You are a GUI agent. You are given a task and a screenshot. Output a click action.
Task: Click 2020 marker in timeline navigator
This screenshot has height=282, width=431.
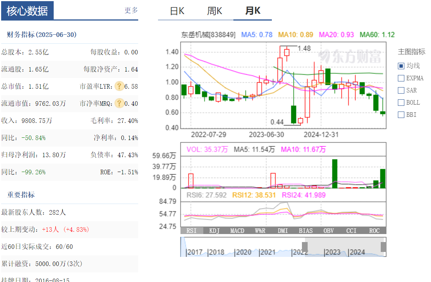(243, 252)
